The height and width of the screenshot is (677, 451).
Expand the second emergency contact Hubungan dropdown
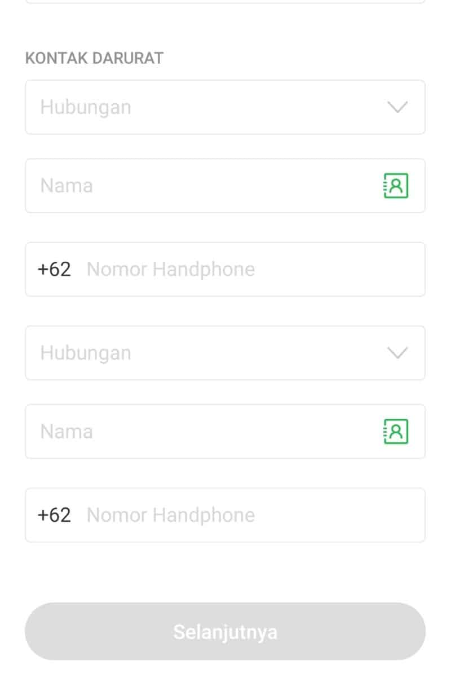click(225, 353)
